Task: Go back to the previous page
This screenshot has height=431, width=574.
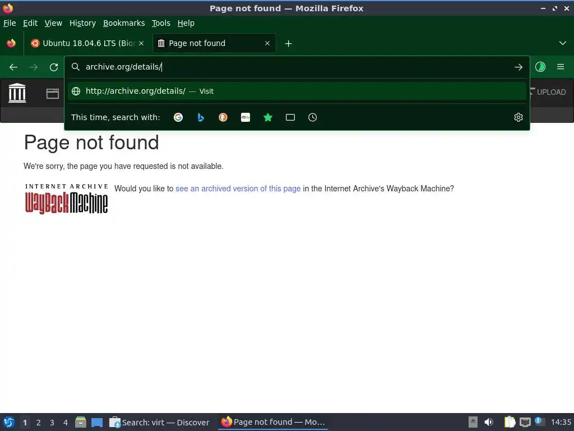Action: (13, 67)
